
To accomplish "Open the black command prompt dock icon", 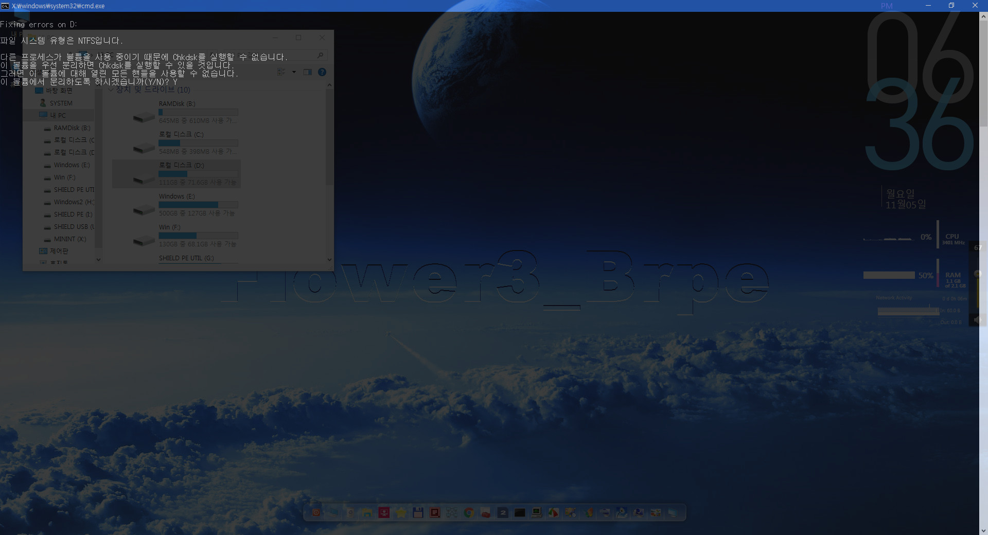I will [520, 512].
